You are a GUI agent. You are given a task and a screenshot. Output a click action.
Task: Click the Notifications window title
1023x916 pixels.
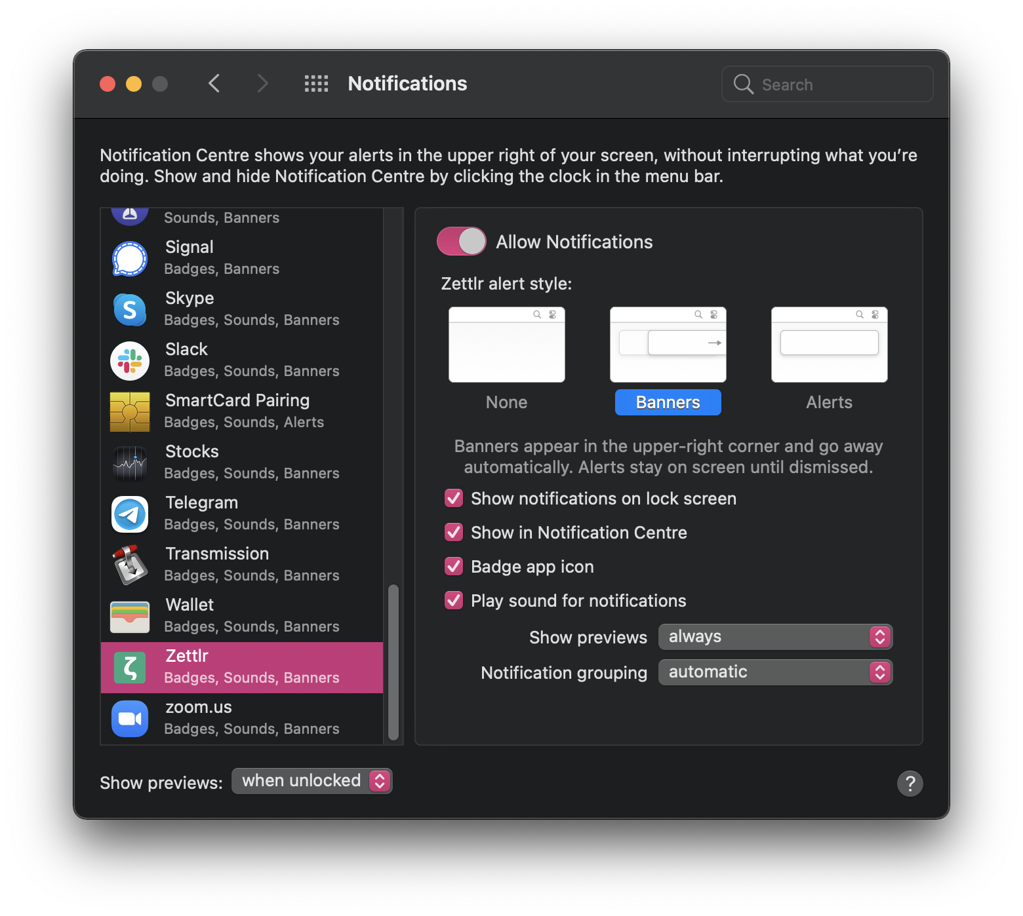407,83
